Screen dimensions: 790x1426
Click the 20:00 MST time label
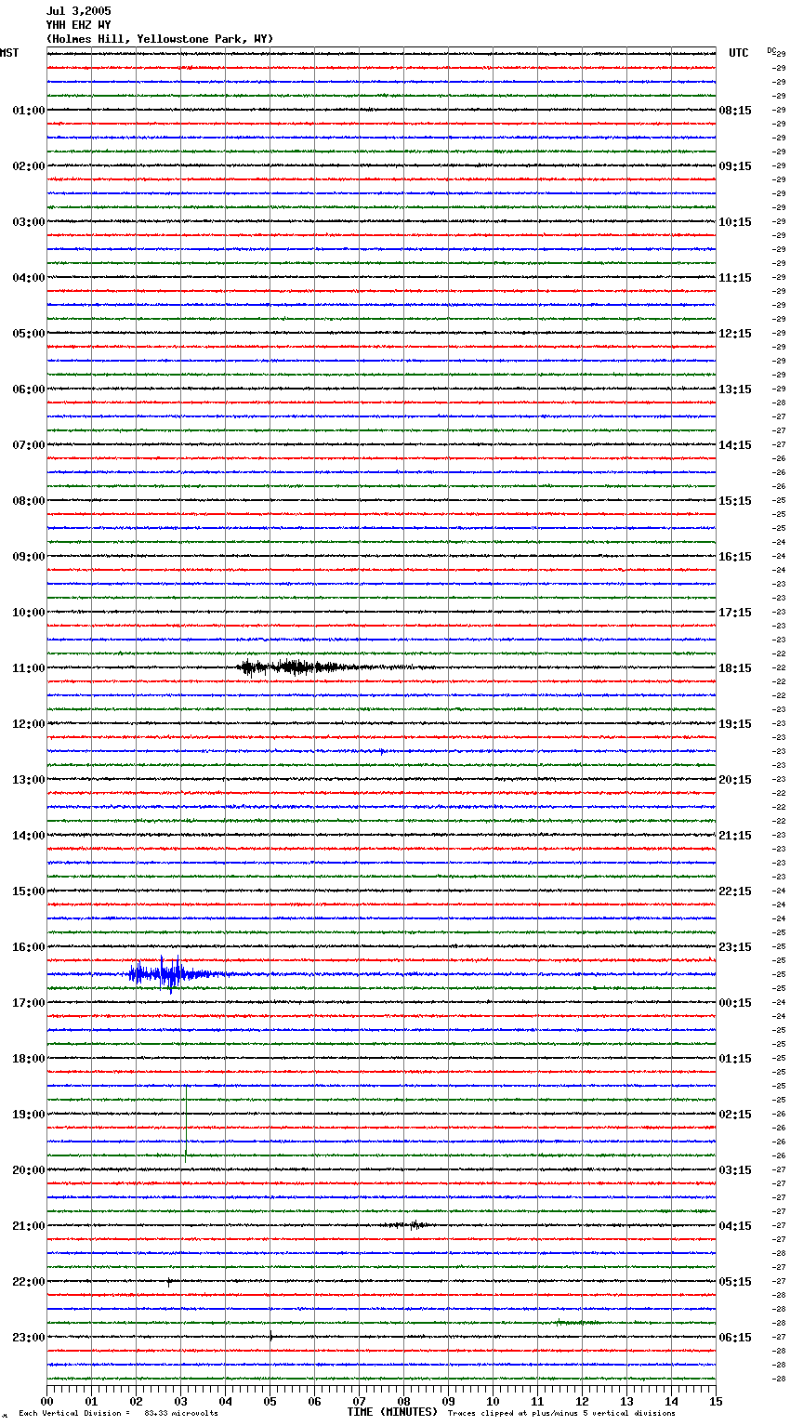pyautogui.click(x=29, y=1170)
